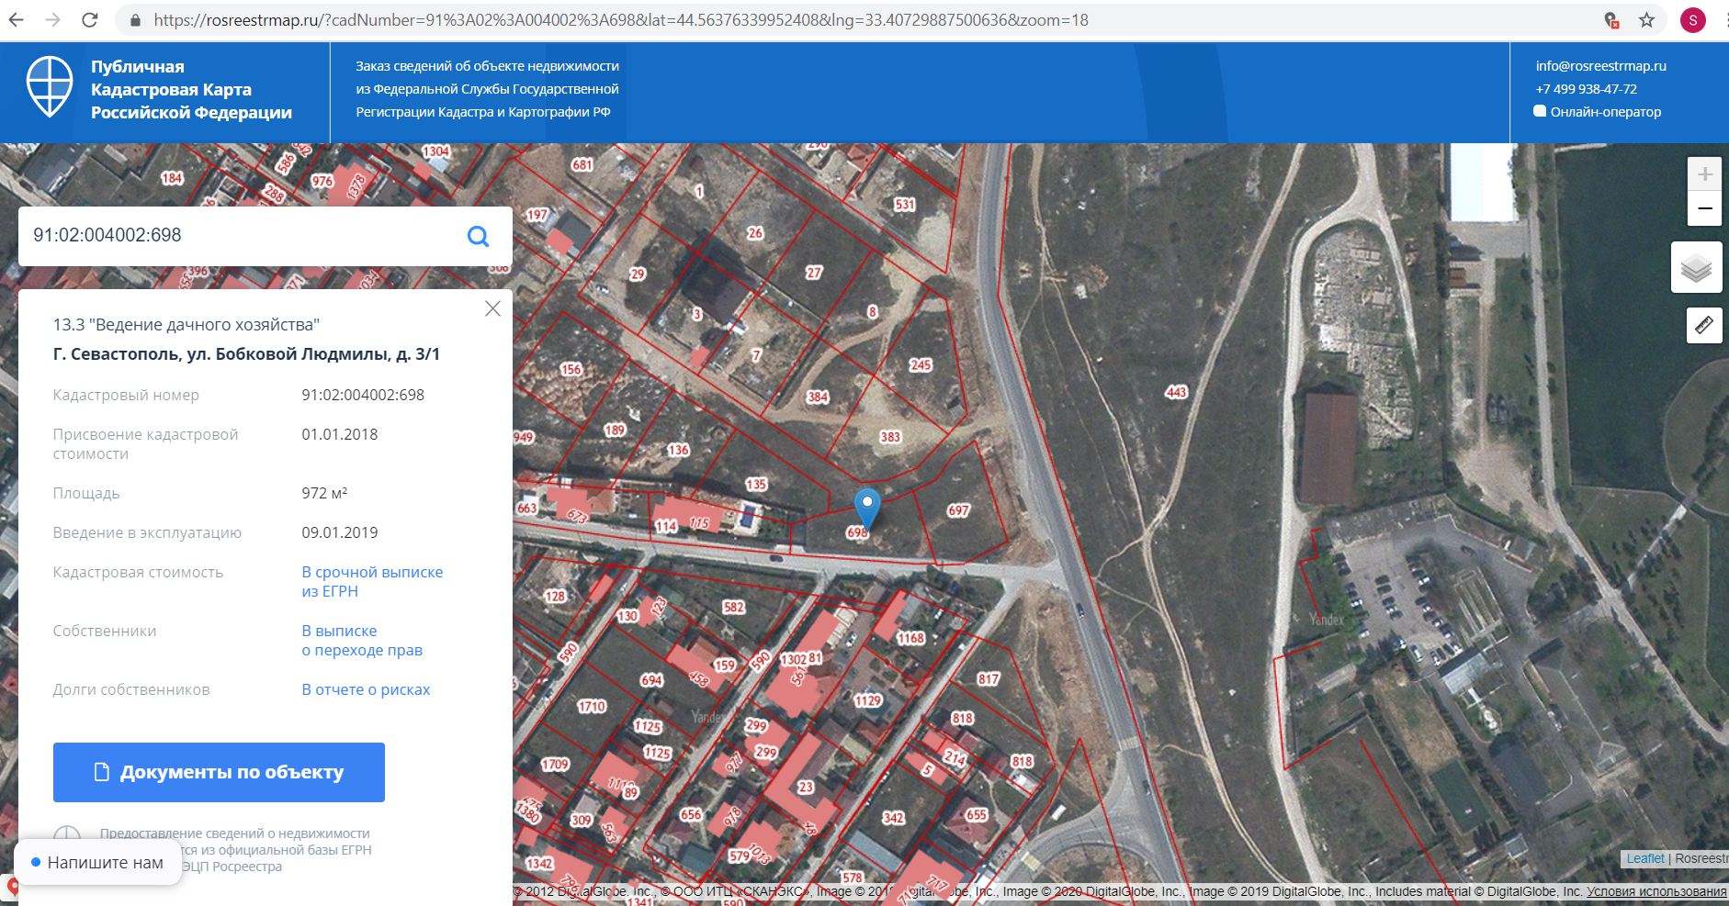Close the parcel info panel

click(492, 308)
